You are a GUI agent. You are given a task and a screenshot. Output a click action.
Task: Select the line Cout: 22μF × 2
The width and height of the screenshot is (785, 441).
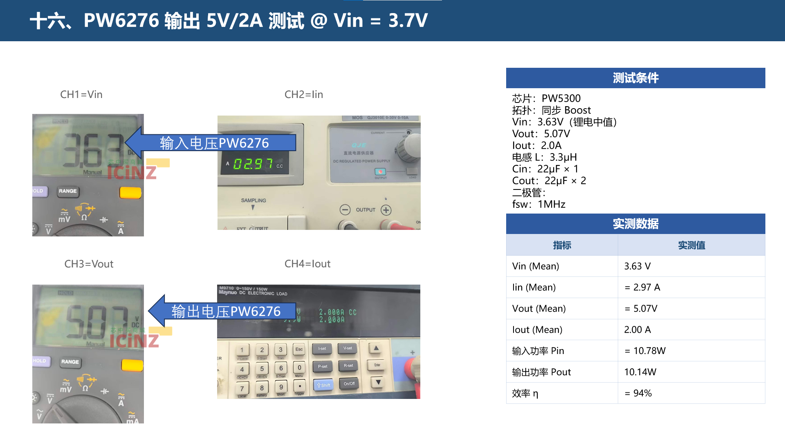(x=549, y=181)
